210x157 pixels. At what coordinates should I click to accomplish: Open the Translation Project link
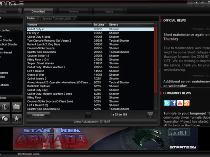pos(177,121)
